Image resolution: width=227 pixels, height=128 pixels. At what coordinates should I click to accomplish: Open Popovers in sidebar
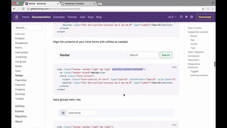[20, 85]
